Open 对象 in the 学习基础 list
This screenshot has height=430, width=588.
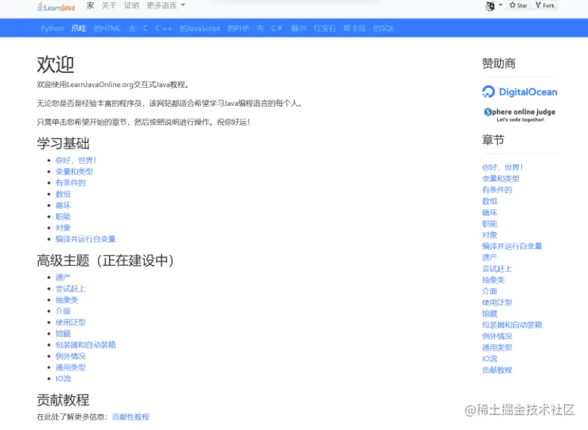pos(63,228)
